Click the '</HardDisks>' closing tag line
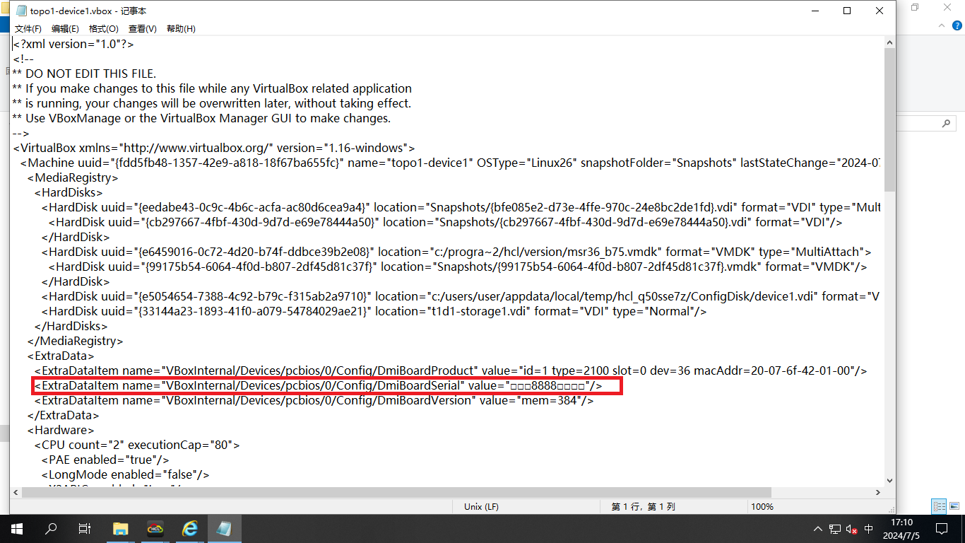Screen dimensions: 965x543 71,326
